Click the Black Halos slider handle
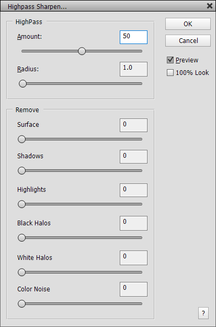The image size is (216, 327). coord(21,238)
